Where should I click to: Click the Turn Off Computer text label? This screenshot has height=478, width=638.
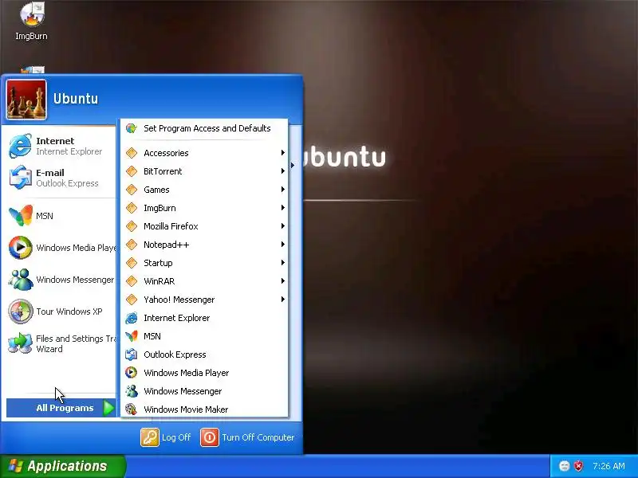point(258,437)
